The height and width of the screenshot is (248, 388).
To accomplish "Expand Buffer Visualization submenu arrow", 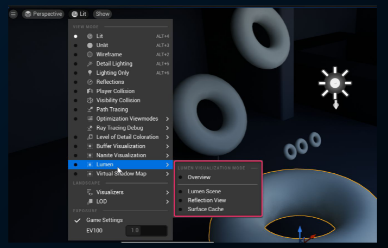I will click(x=168, y=146).
